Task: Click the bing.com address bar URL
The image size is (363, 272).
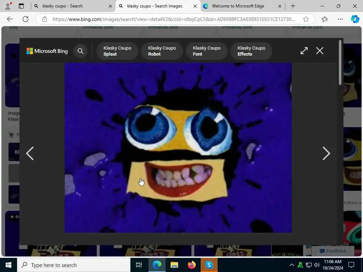Action: tap(174, 19)
